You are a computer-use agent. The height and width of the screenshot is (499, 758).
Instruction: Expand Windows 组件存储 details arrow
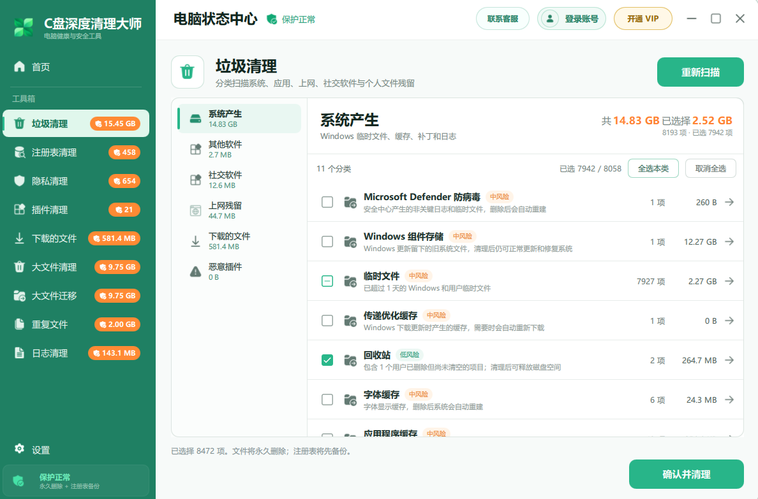click(729, 242)
